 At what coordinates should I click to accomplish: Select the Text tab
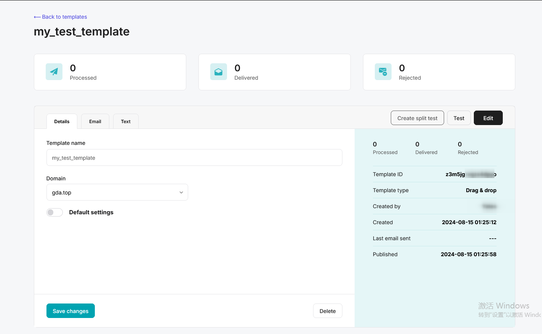[126, 122]
